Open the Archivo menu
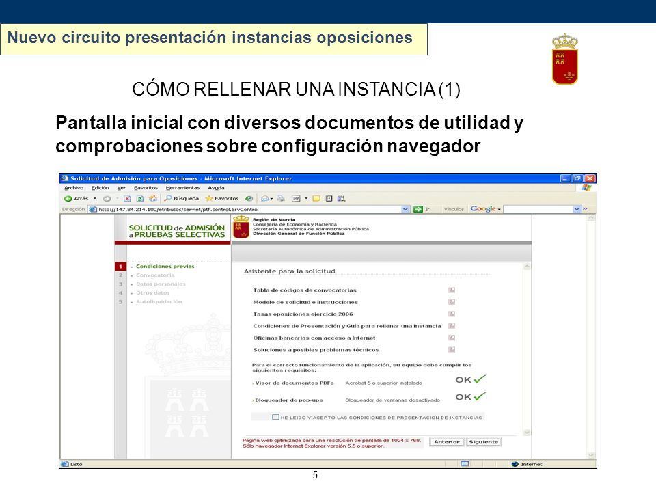656x492 pixels. (74, 188)
